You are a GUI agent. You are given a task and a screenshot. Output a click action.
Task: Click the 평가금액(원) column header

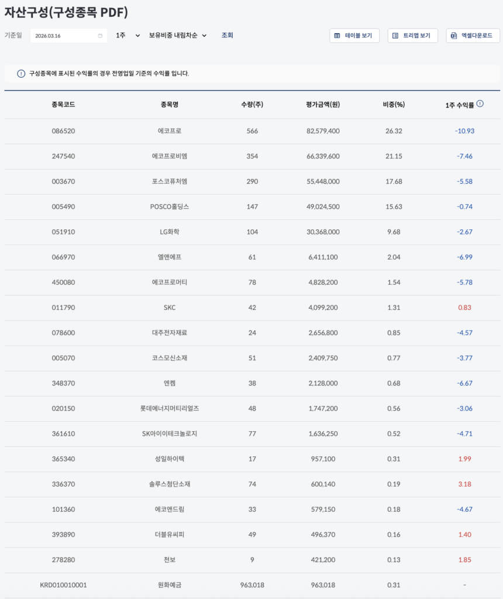point(322,105)
